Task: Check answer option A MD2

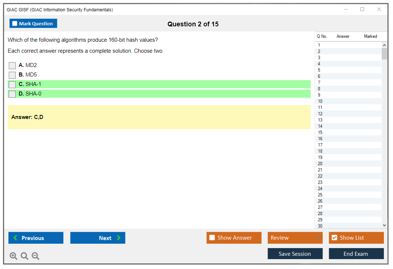Action: click(12, 66)
